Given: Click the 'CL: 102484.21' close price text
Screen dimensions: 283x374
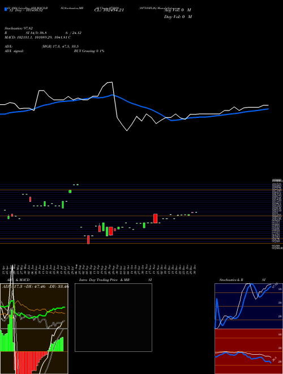Looking at the screenshot, I should 109,11.
